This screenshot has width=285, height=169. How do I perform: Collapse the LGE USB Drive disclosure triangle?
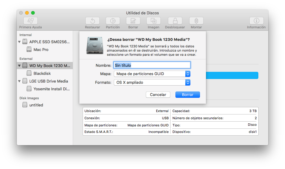coord(19,81)
